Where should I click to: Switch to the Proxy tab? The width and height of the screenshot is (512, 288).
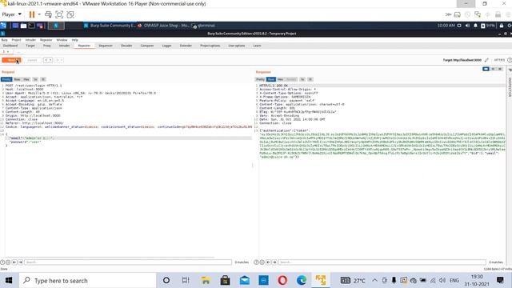tap(47, 46)
